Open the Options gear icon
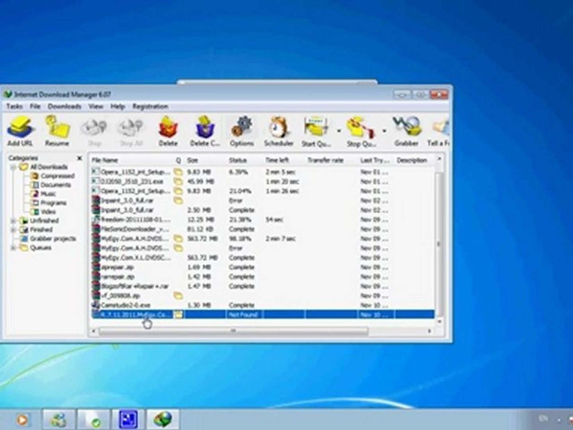 coord(242,131)
